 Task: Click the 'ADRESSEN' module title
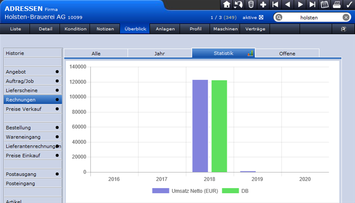point(24,9)
